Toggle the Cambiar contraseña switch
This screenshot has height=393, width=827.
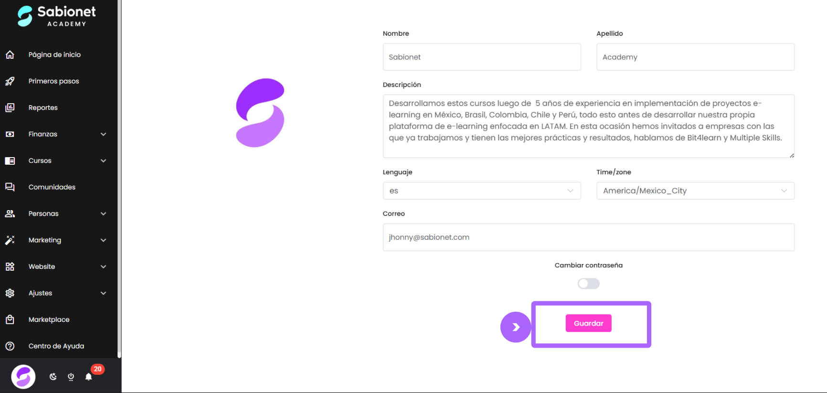click(x=588, y=284)
